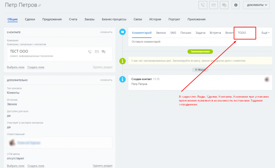Open settings gear icon in header
275x168 pixels.
point(236,5)
